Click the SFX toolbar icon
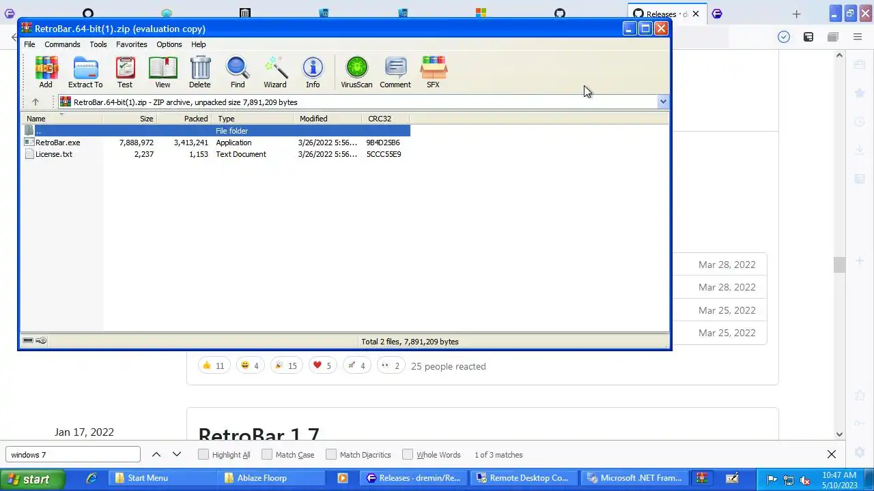The height and width of the screenshot is (491, 874). coord(433,72)
